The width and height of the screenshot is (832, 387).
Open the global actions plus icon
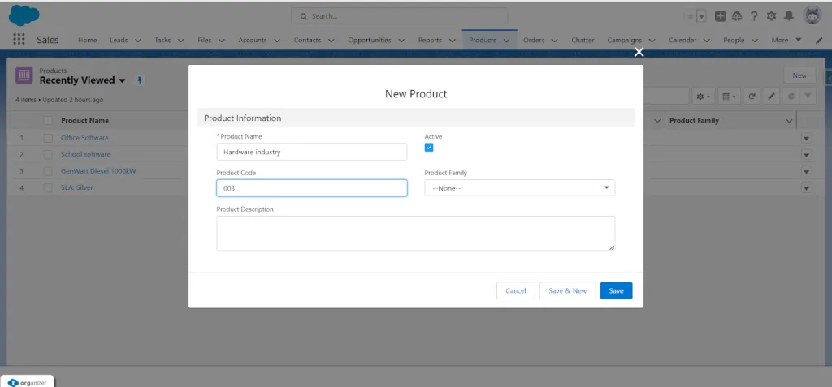click(720, 16)
